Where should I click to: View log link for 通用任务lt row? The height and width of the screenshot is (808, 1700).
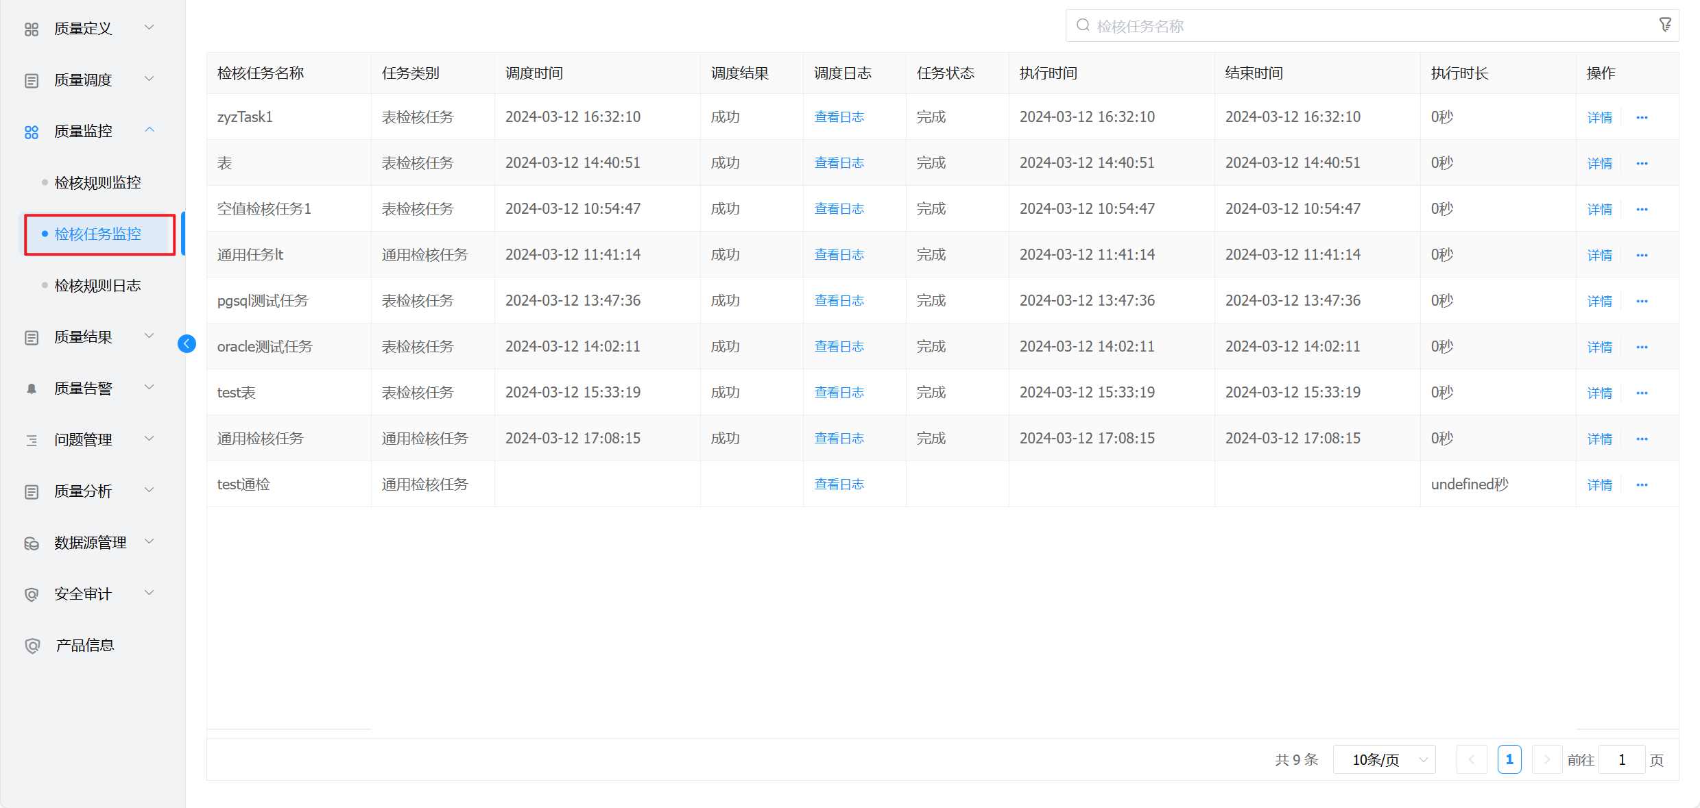[839, 255]
